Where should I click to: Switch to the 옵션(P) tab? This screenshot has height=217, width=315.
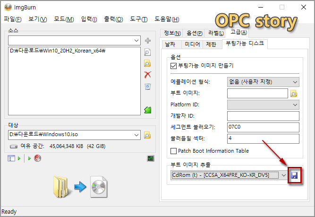tap(194, 33)
